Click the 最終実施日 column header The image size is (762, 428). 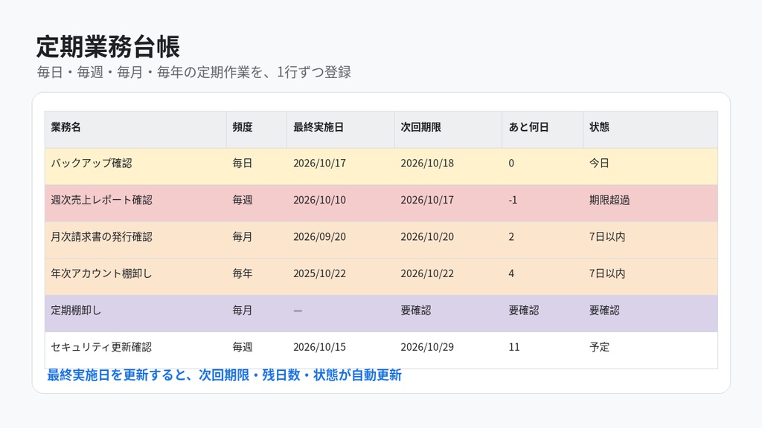click(341, 129)
